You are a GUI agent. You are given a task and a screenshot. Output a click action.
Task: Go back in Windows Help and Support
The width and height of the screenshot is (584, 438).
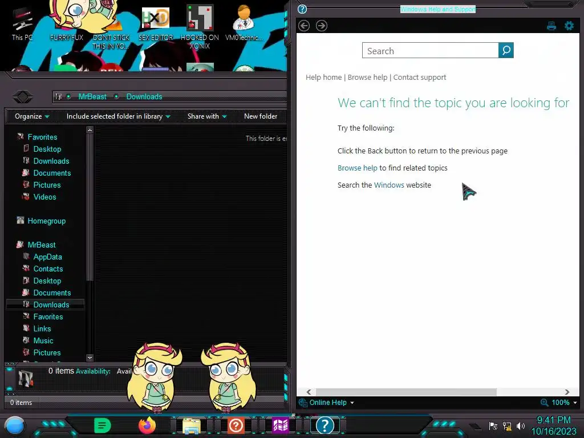click(x=304, y=26)
